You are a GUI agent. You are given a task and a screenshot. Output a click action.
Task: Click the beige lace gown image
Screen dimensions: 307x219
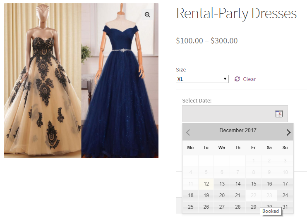click(43, 81)
